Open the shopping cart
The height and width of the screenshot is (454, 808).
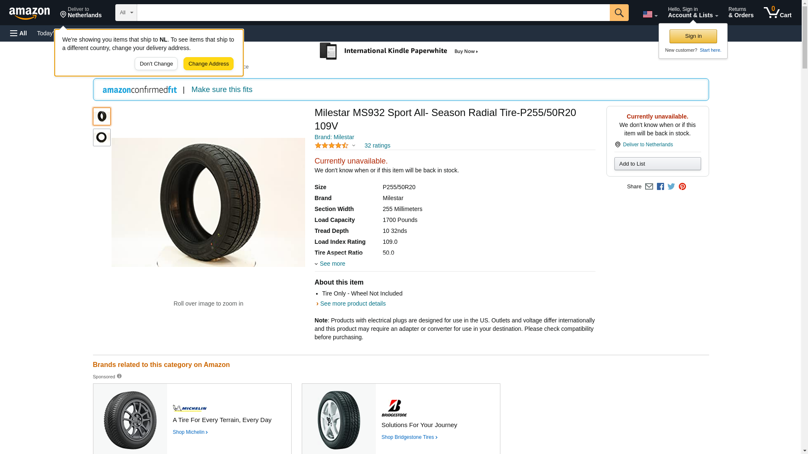(x=777, y=13)
